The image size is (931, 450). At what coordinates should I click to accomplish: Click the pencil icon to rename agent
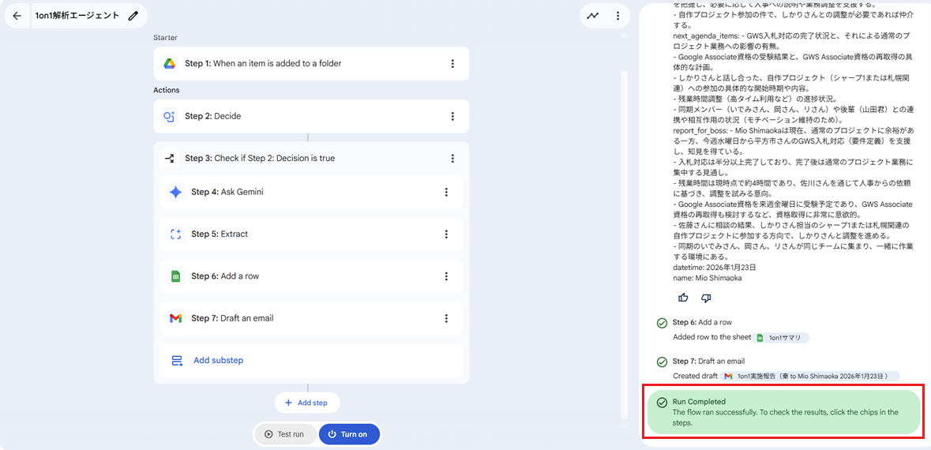tap(133, 16)
